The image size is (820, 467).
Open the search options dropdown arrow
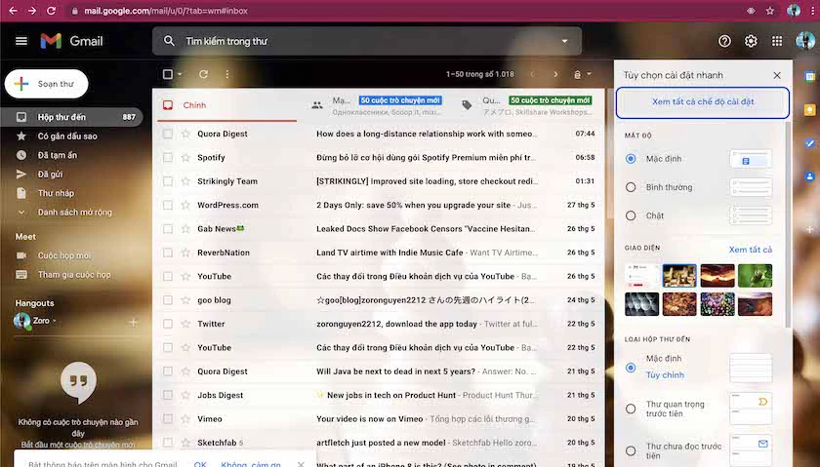(565, 41)
